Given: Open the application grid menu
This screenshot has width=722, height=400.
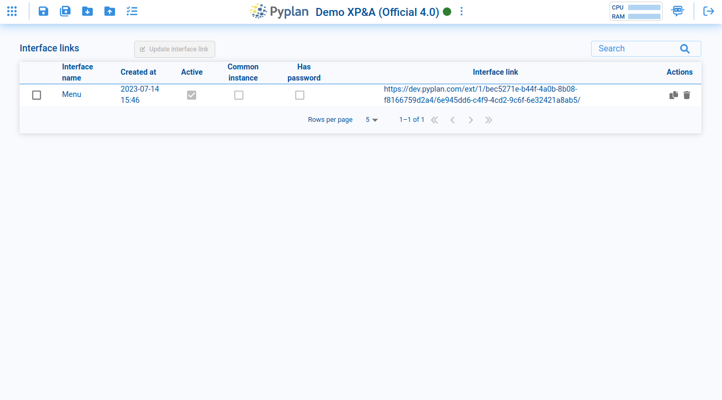Looking at the screenshot, I should click(12, 11).
